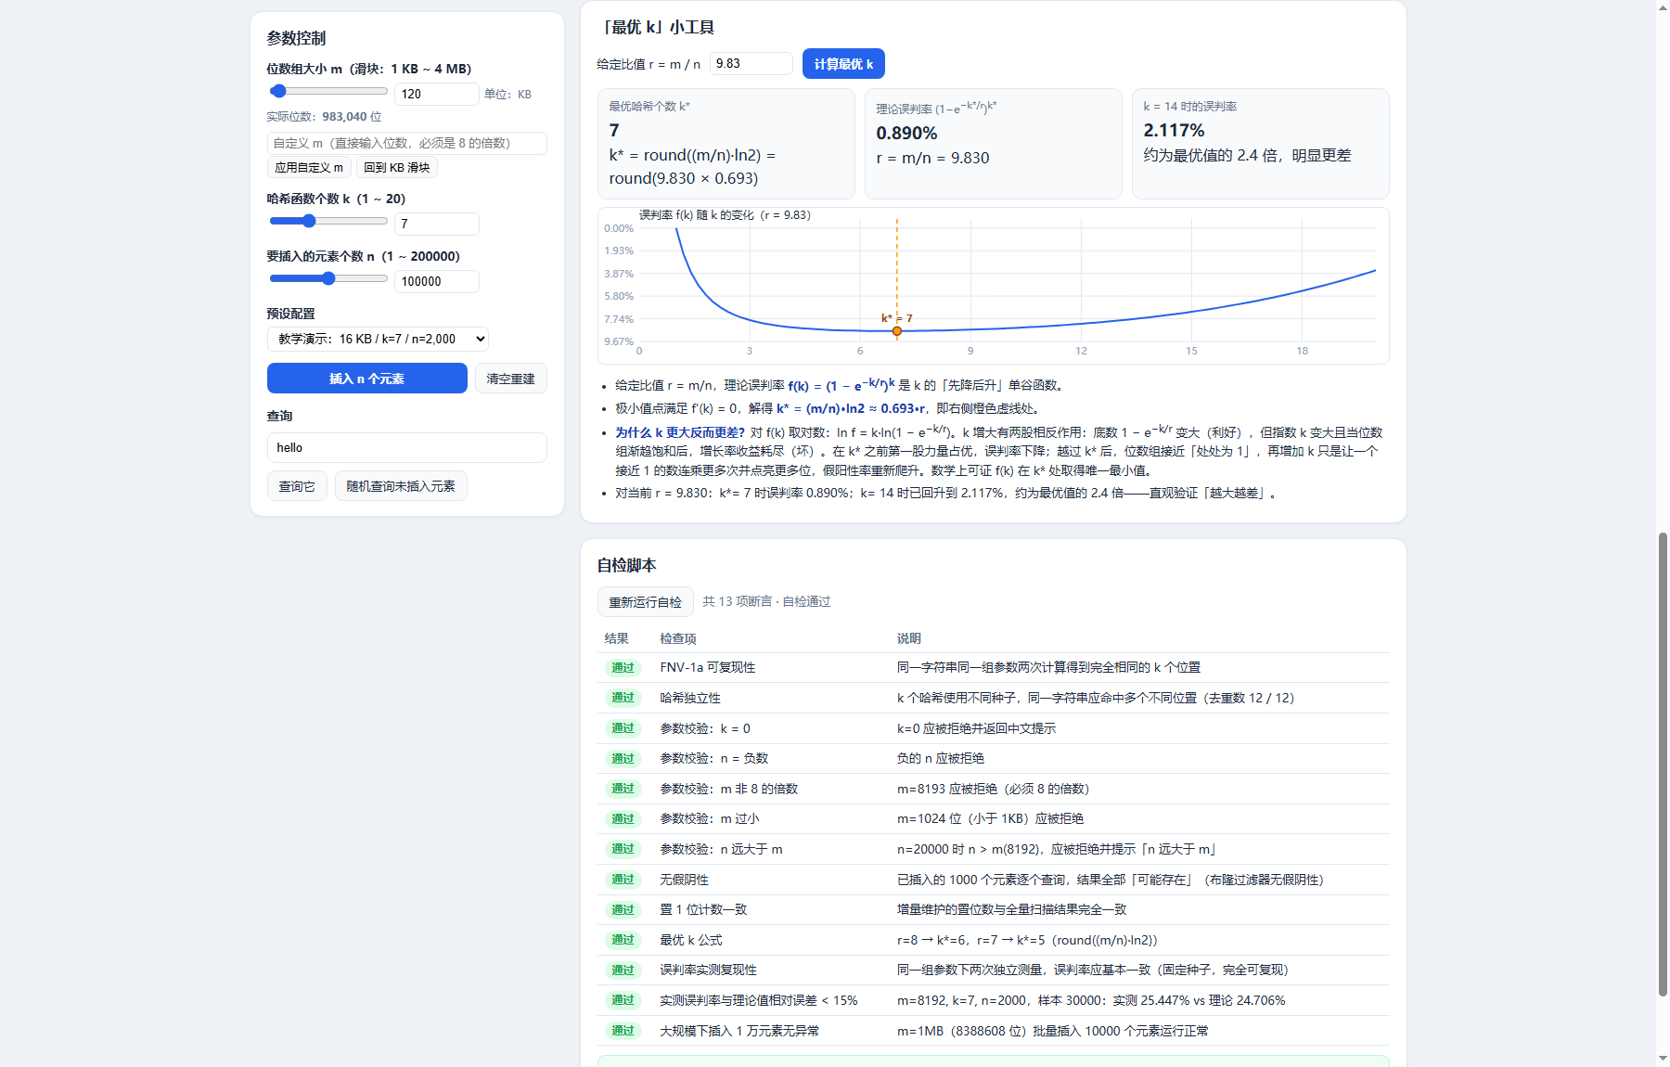Click the 通过 badge for FNV-1a 可复现性
Image resolution: width=1670 pixels, height=1067 pixels.
623,668
